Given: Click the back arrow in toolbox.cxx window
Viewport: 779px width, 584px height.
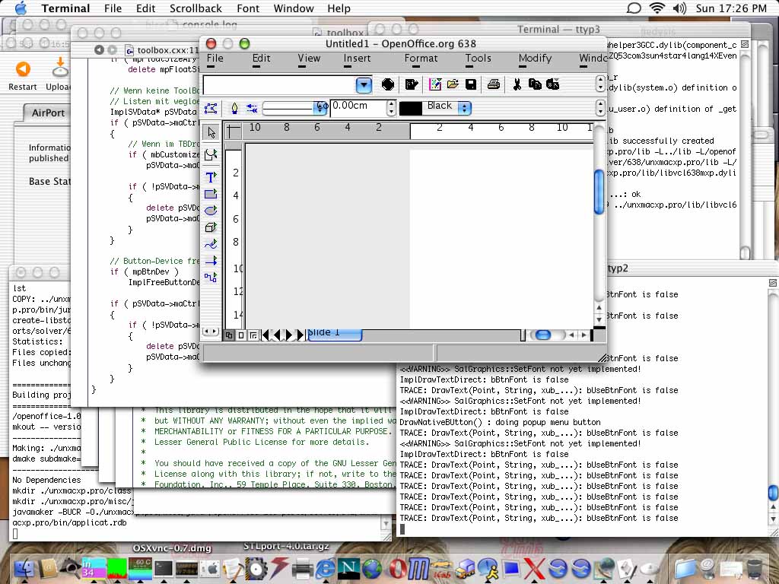Looking at the screenshot, I should pyautogui.click(x=99, y=49).
